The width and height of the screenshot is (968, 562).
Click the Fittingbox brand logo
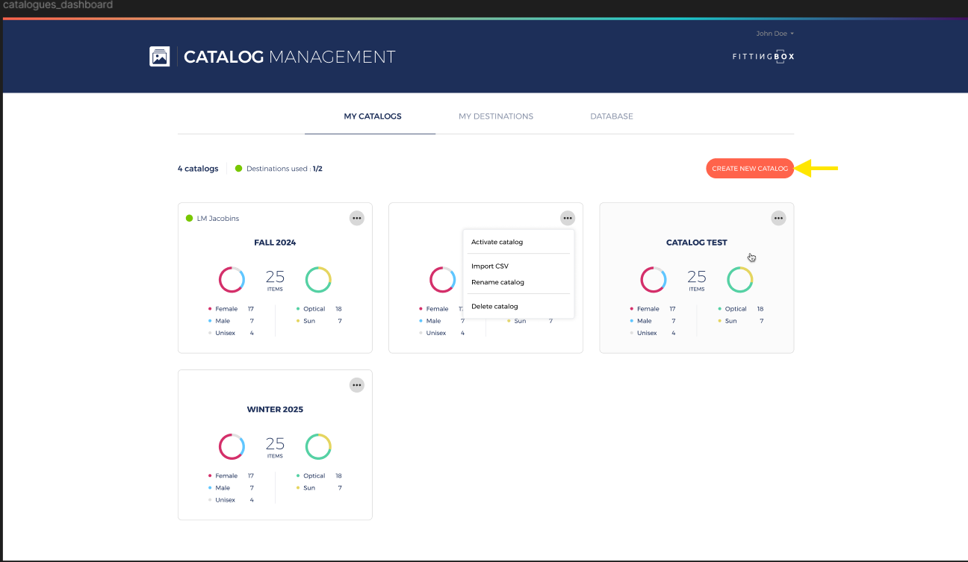763,57
